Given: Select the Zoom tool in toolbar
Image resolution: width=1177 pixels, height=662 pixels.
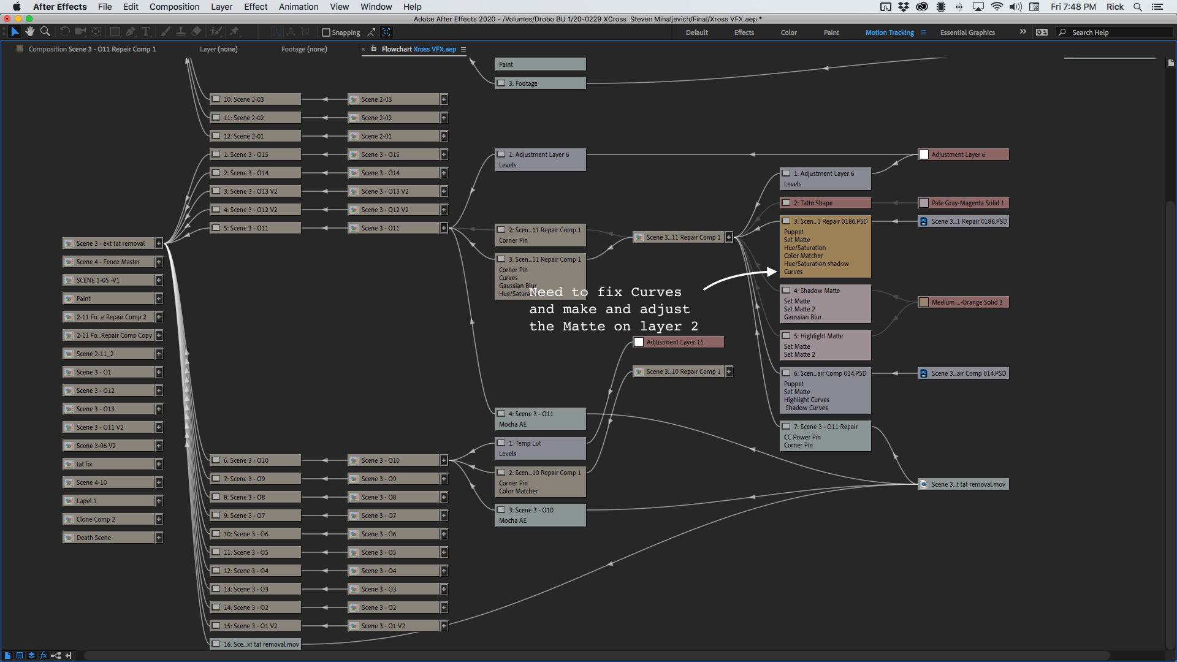Looking at the screenshot, I should 45,32.
